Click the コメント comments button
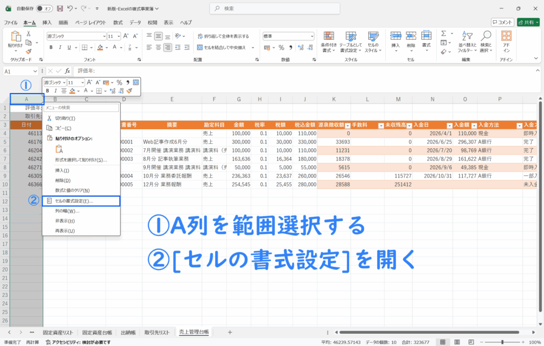The width and height of the screenshot is (544, 346). (503, 22)
